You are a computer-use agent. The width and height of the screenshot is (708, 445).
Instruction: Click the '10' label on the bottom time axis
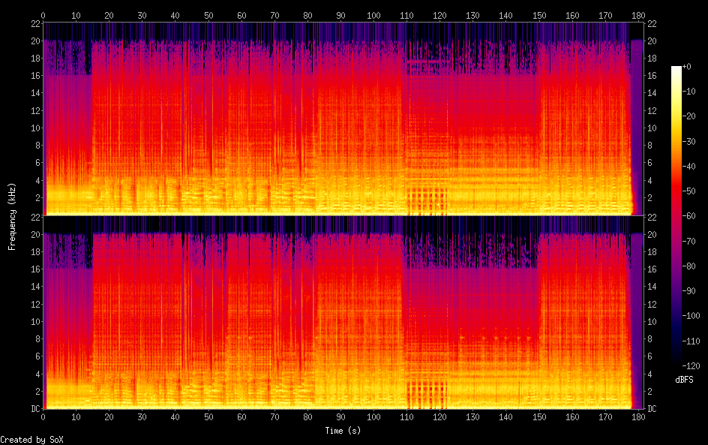pos(76,417)
